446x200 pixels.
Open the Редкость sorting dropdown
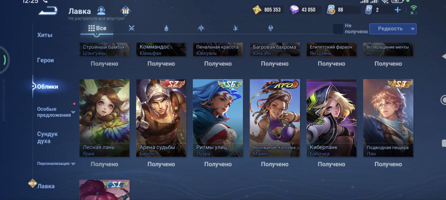pyautogui.click(x=393, y=29)
